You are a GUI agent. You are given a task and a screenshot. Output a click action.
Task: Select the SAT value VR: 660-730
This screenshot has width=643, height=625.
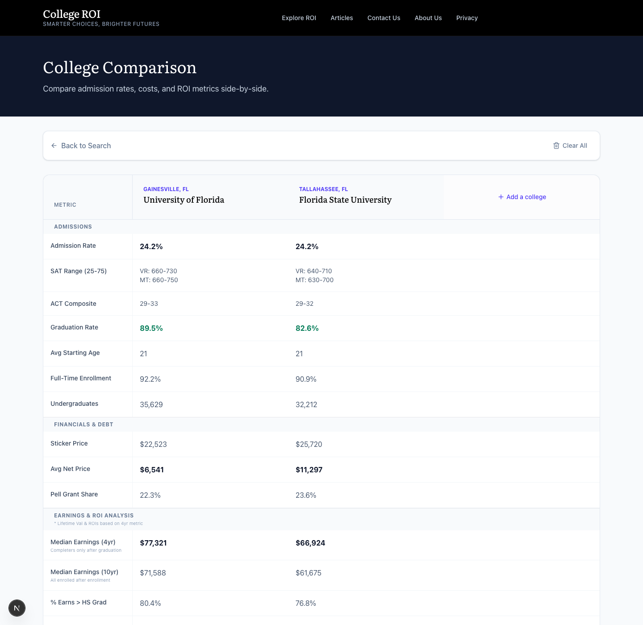point(159,271)
